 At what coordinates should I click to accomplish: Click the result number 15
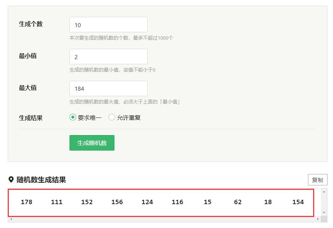(x=208, y=202)
